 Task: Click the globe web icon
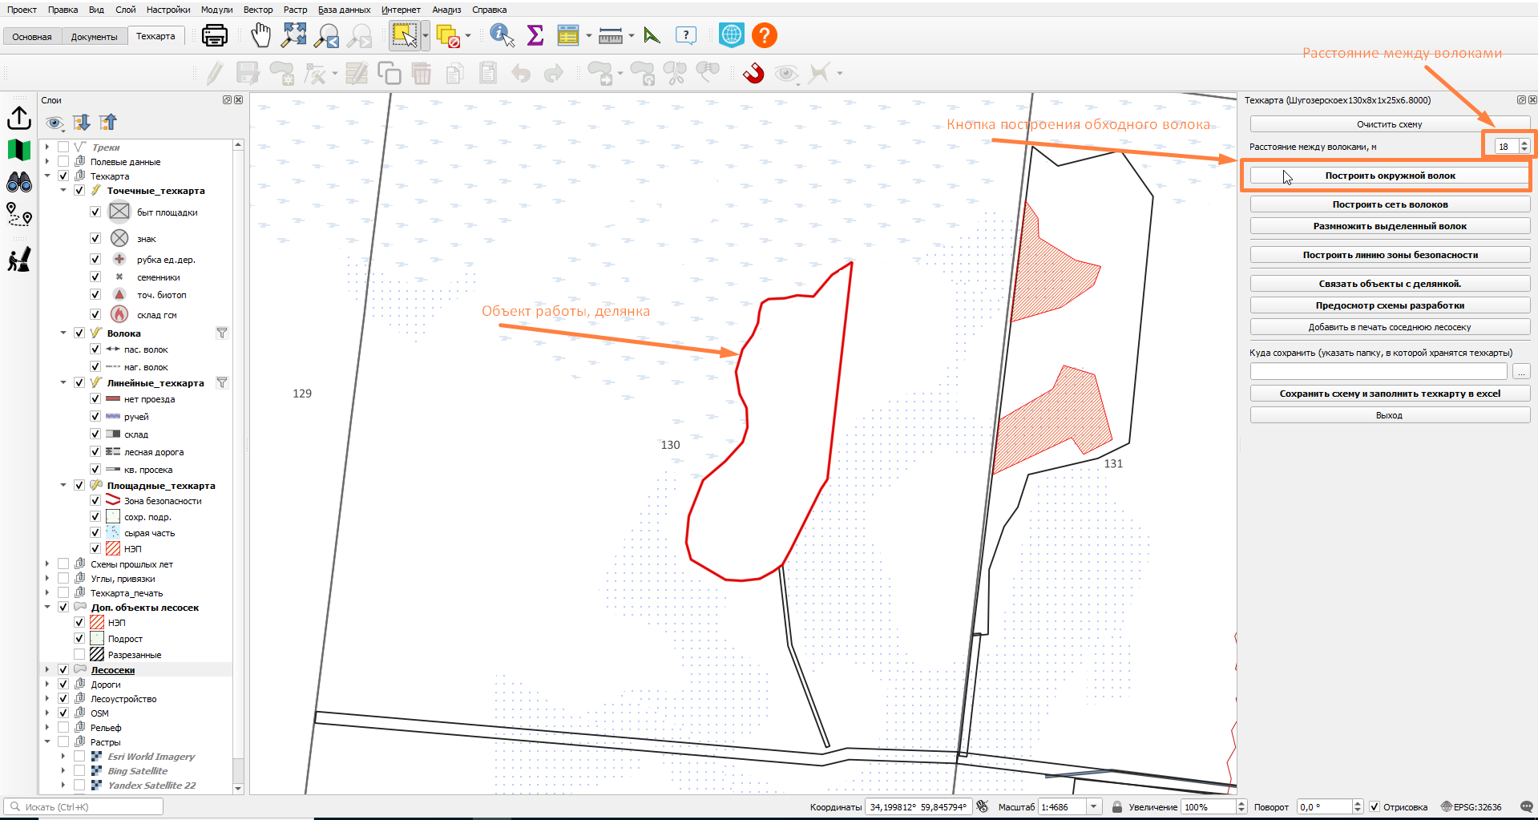coord(732,35)
